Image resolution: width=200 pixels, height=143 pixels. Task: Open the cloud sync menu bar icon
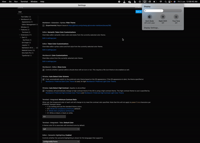(x=129, y=2)
